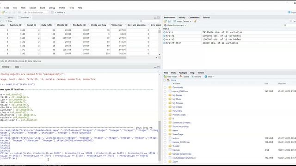Minimize the console pane
The height and width of the screenshot is (166, 296).
click(155, 67)
